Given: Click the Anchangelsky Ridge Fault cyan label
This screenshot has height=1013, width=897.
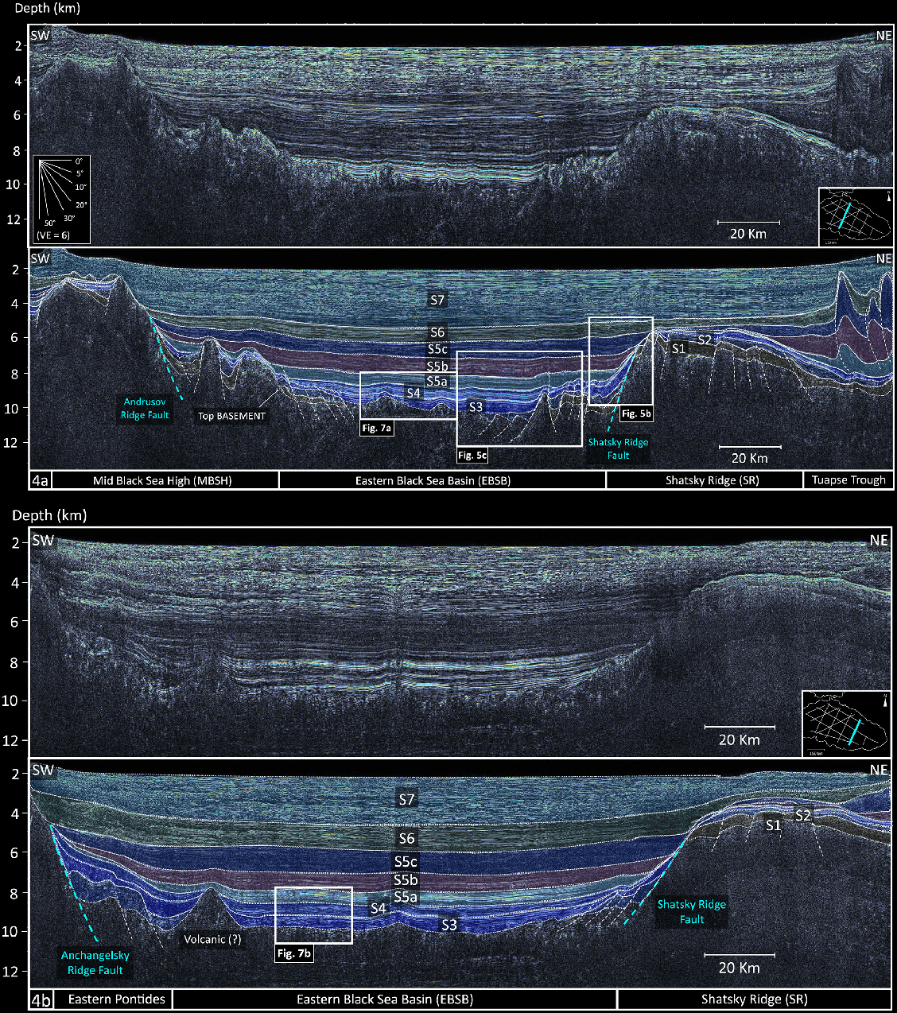Looking at the screenshot, I should 95,963.
